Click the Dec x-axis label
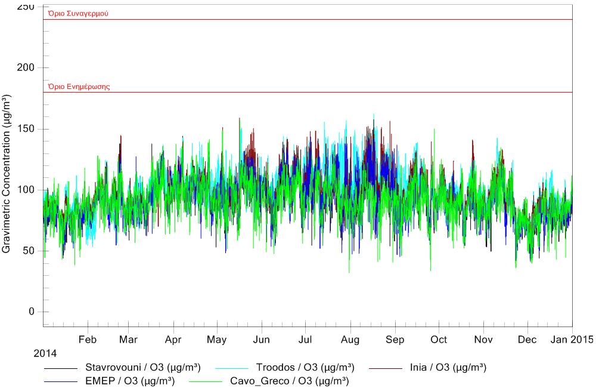The image size is (596, 388). [527, 340]
